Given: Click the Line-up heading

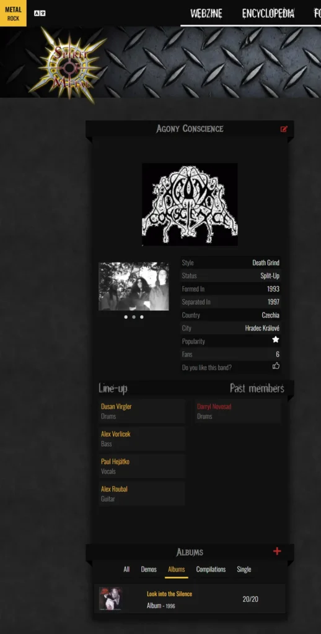Looking at the screenshot, I should 113,389.
